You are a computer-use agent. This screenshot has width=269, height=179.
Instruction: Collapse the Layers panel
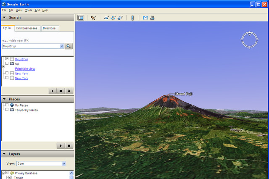point(4,154)
